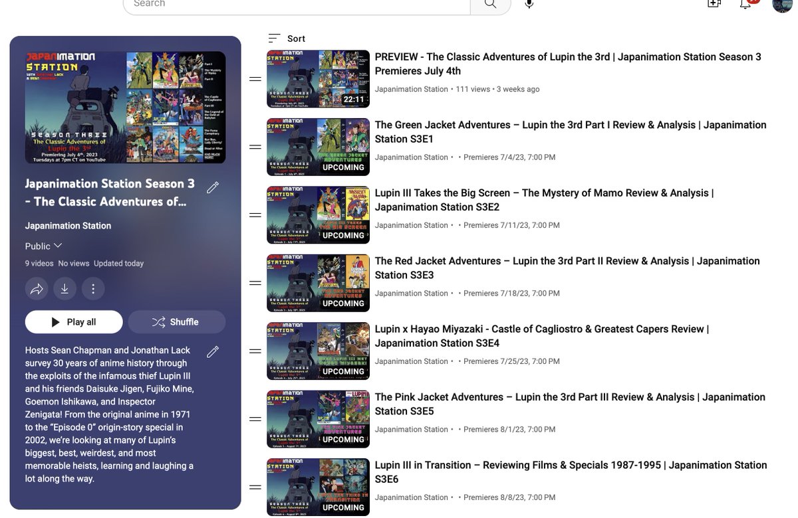Open channel name under Castle of Cagliostro video
This screenshot has height=518, width=798.
point(412,361)
